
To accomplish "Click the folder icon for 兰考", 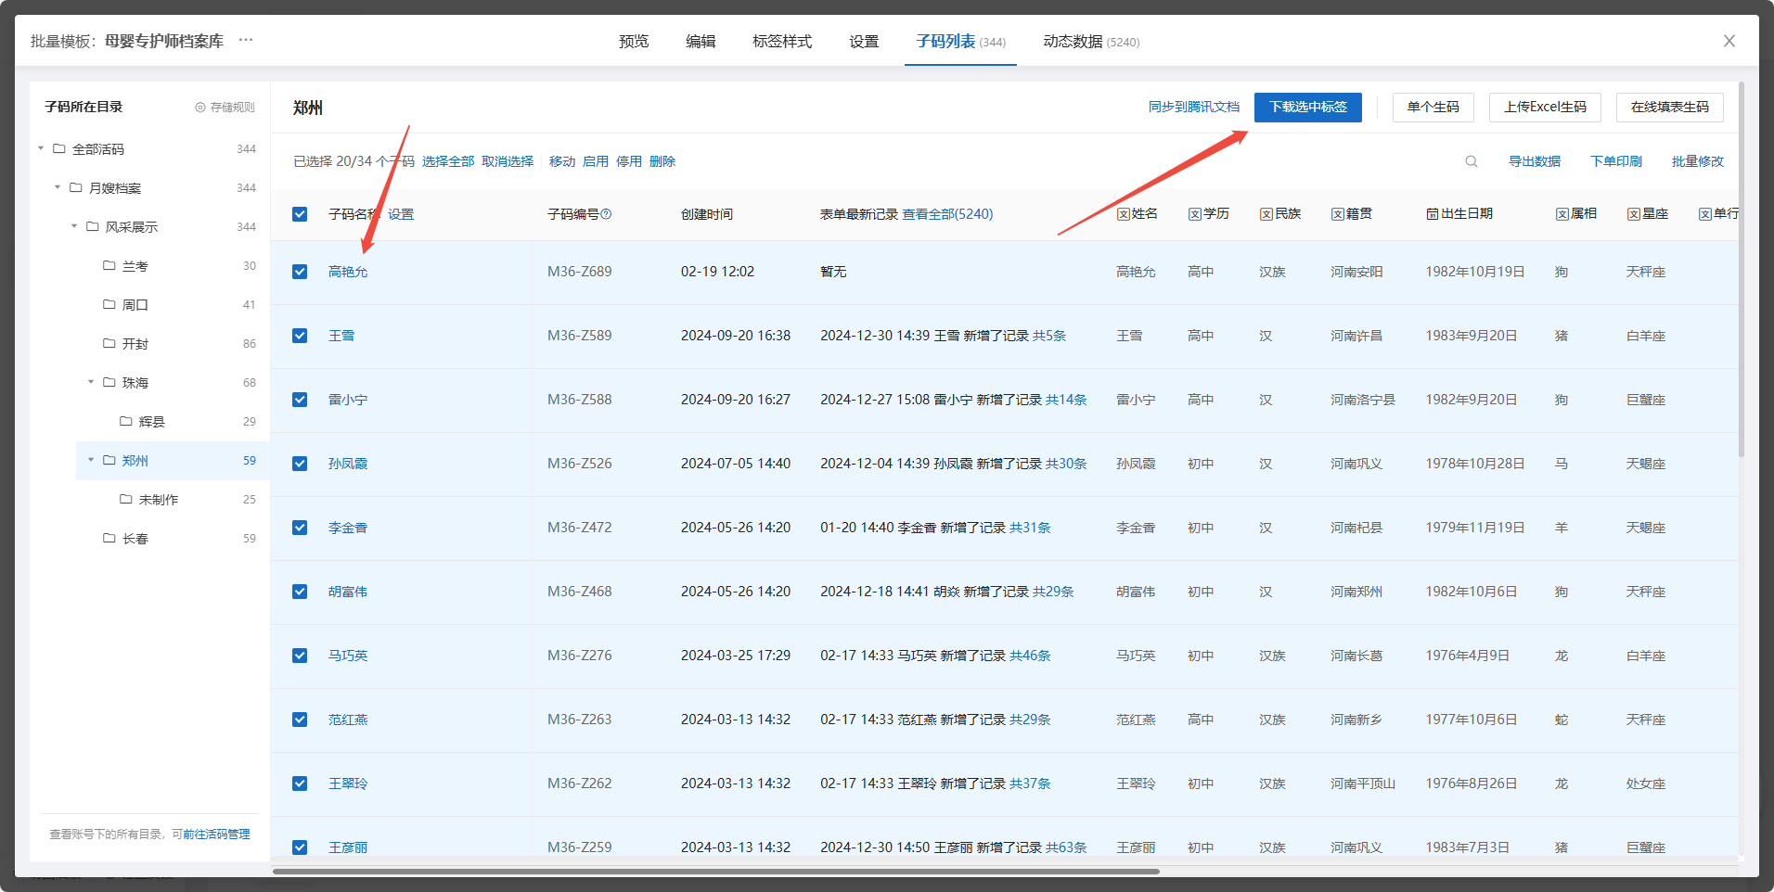I will tap(109, 266).
